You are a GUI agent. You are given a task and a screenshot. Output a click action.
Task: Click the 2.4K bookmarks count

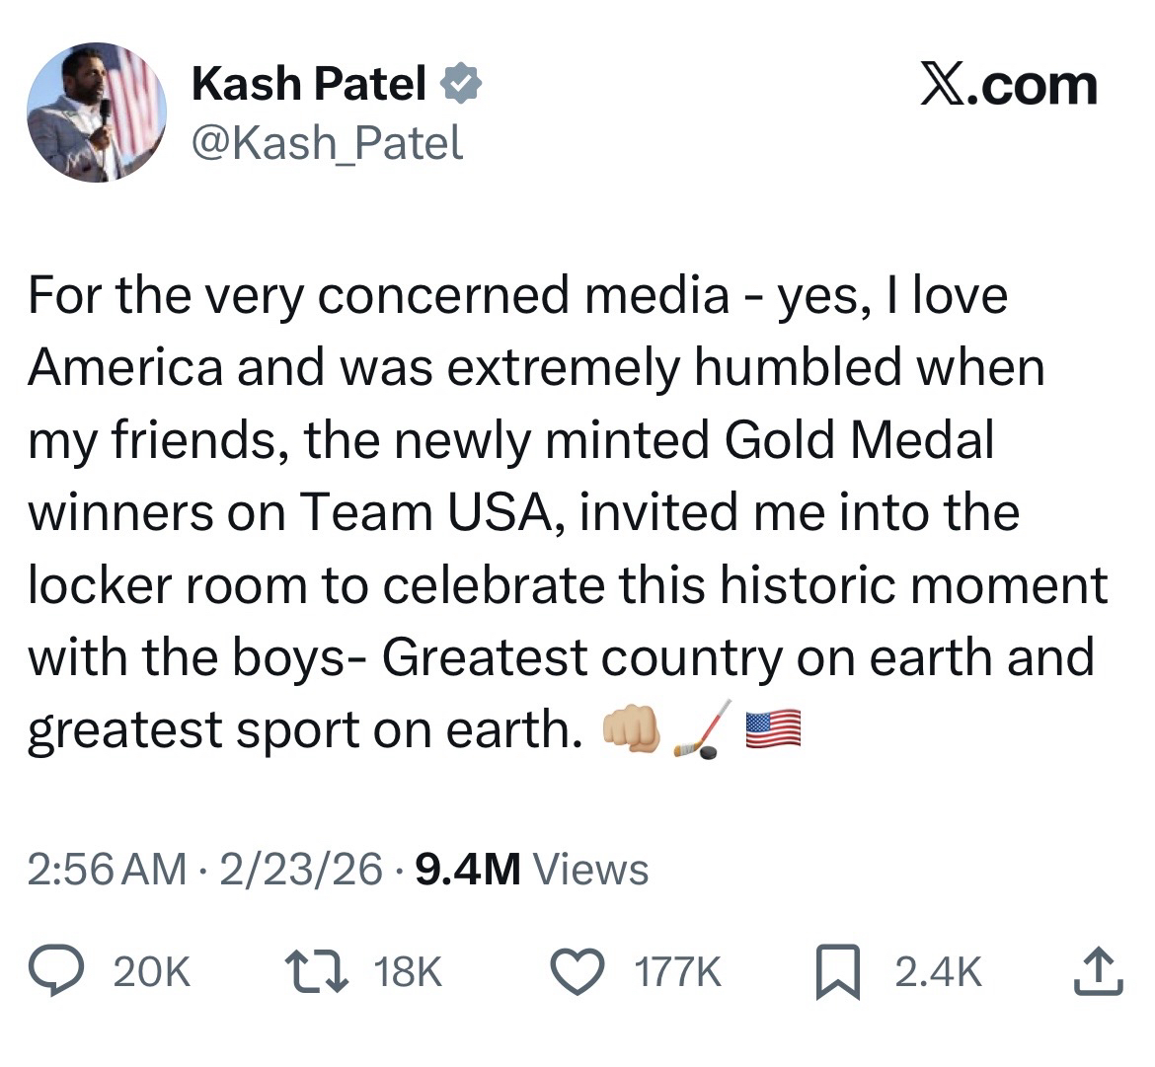938,974
